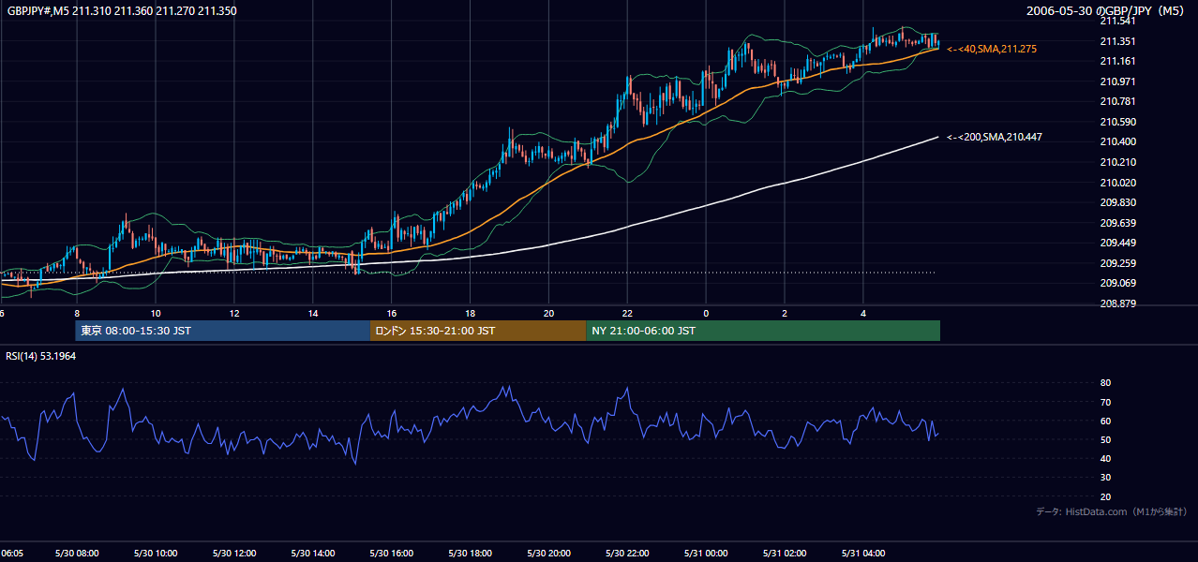Image resolution: width=1198 pixels, height=562 pixels.
Task: Click RSI scale level 40
Action: [1105, 458]
